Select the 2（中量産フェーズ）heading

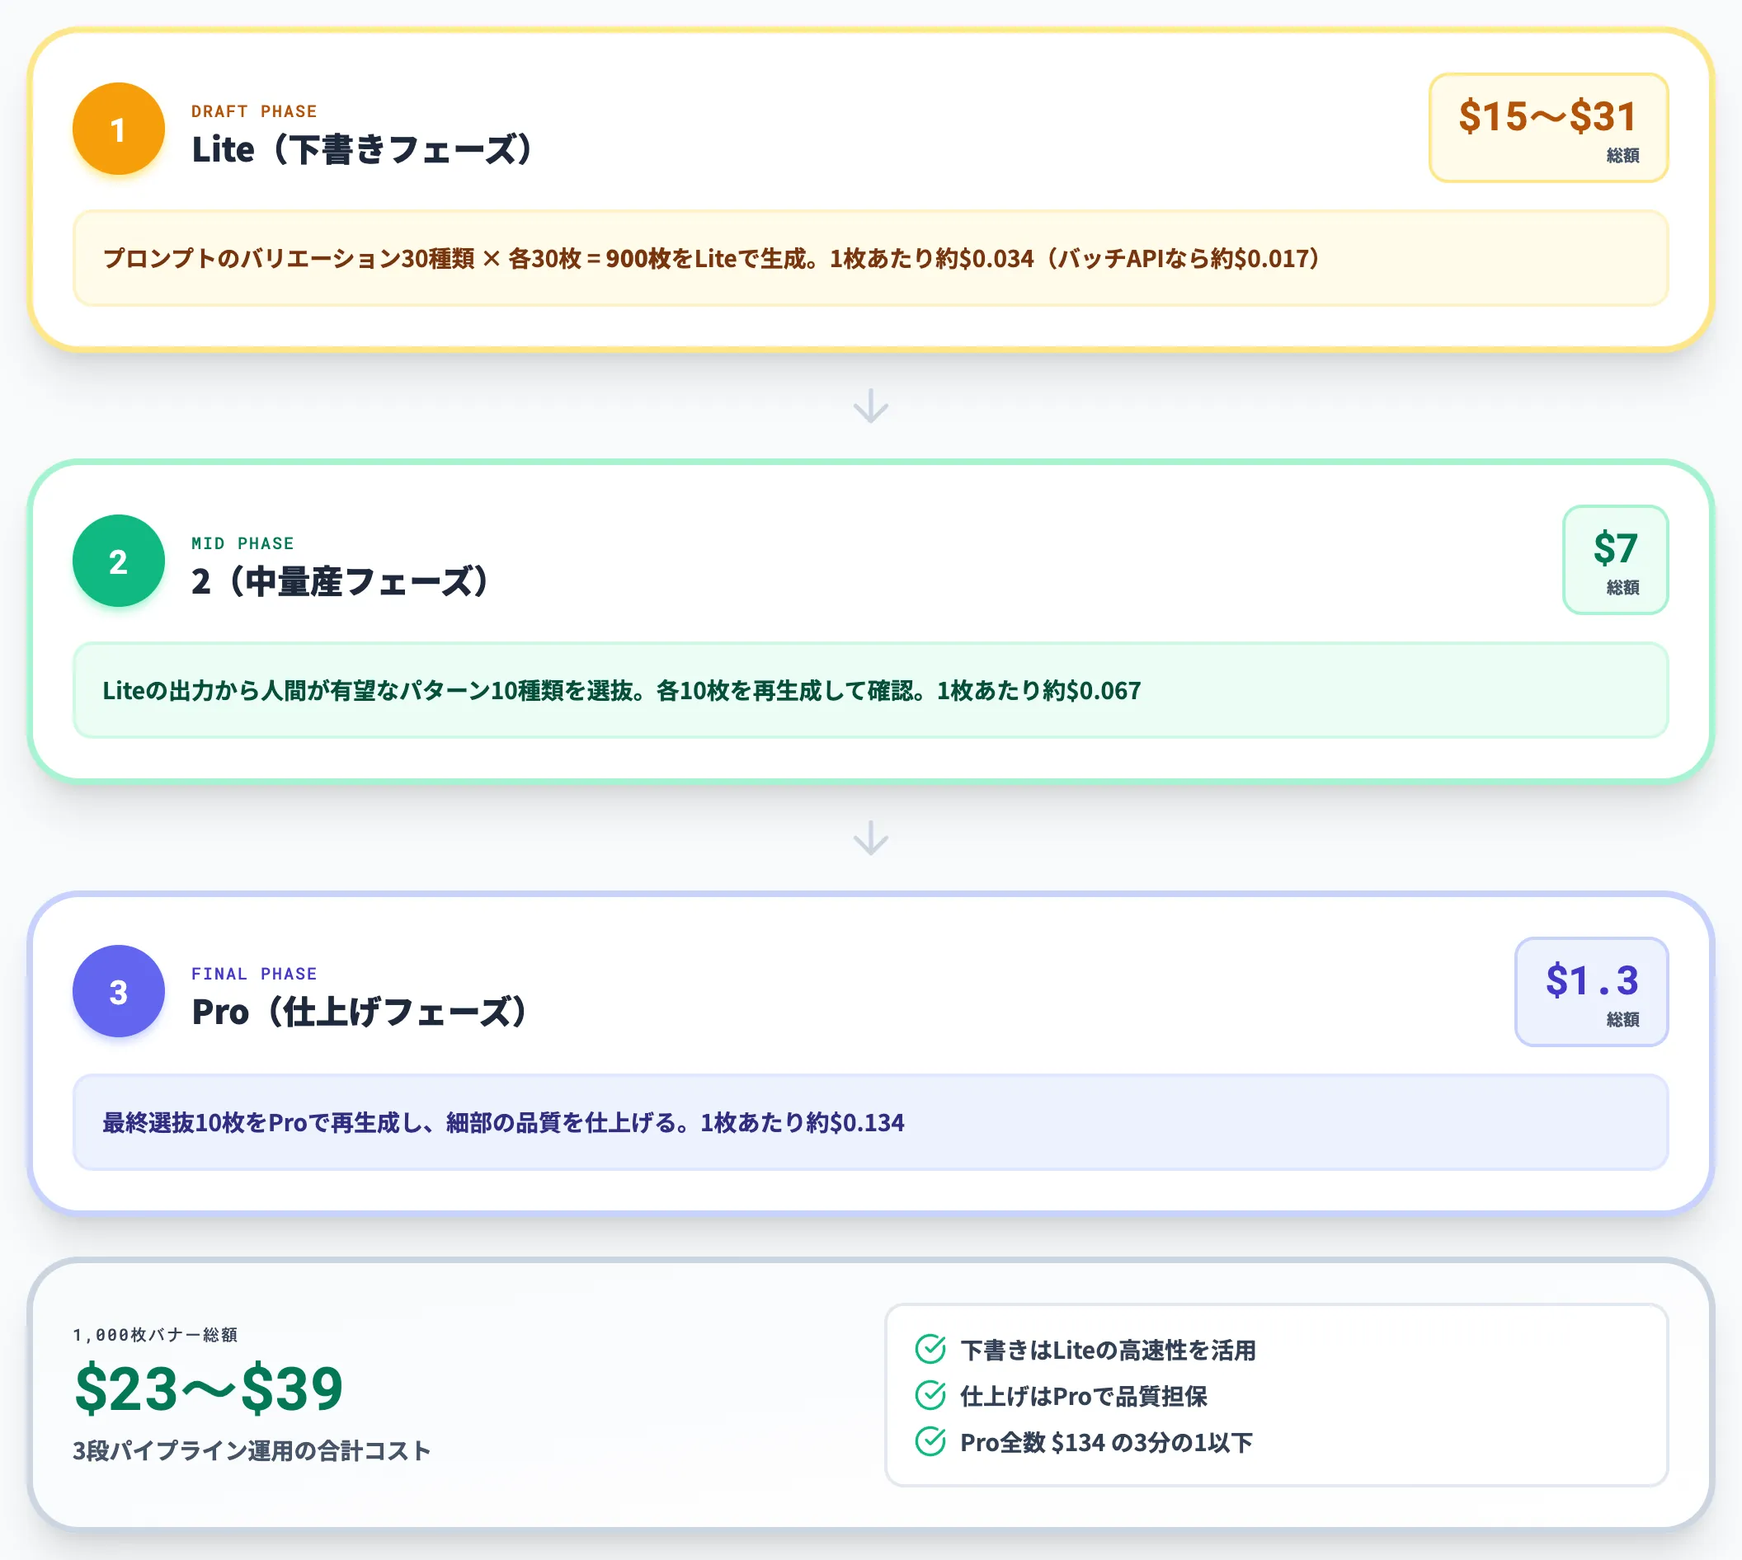point(341,581)
